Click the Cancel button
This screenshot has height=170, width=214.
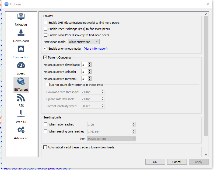(177, 162)
